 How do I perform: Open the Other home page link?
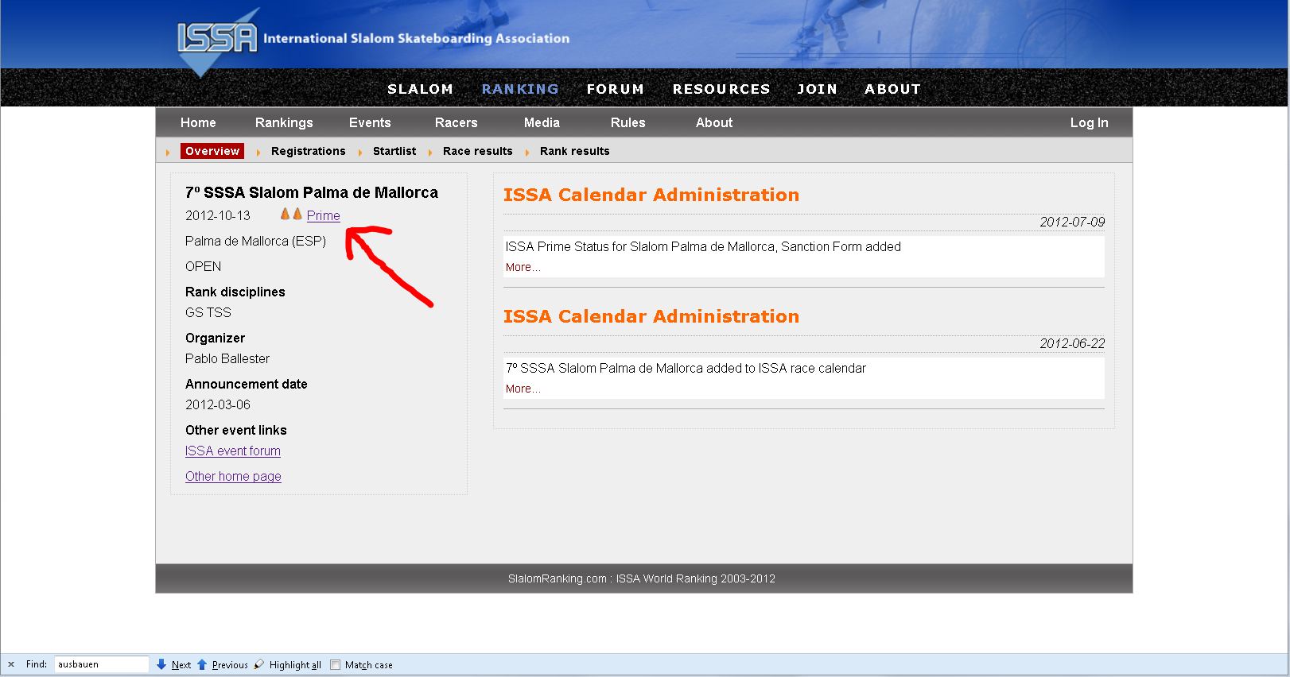233,476
